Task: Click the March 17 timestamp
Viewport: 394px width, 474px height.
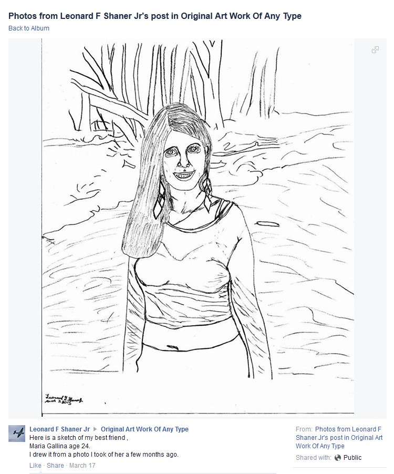Action: click(82, 465)
